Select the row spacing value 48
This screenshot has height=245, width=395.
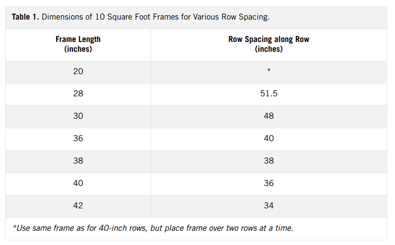[269, 116]
